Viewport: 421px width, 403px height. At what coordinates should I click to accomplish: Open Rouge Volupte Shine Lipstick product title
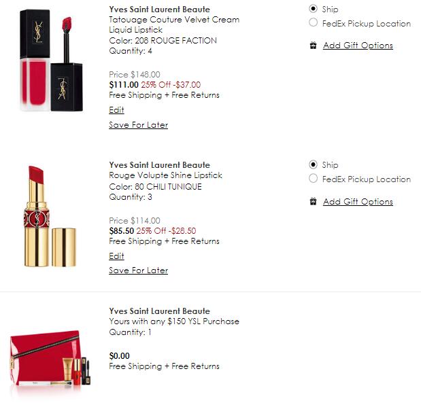[x=165, y=175]
